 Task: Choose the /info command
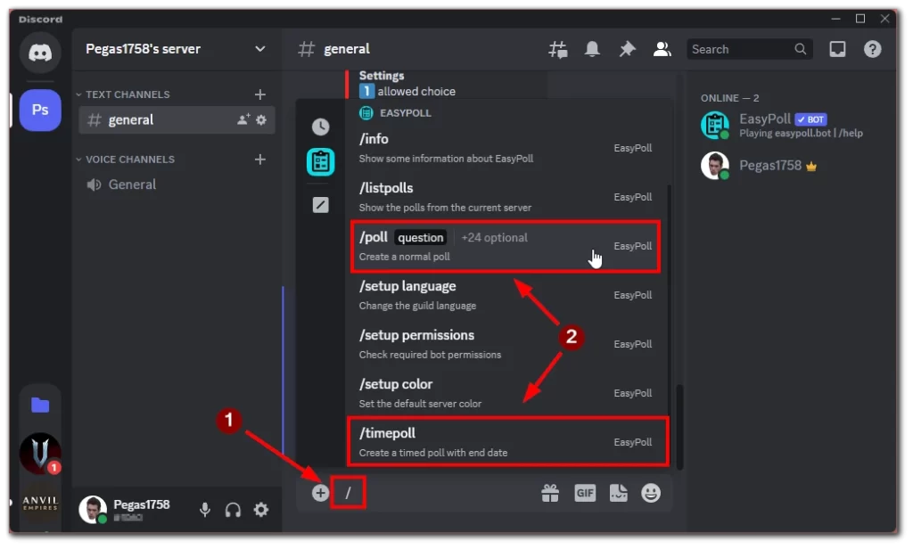click(x=506, y=148)
